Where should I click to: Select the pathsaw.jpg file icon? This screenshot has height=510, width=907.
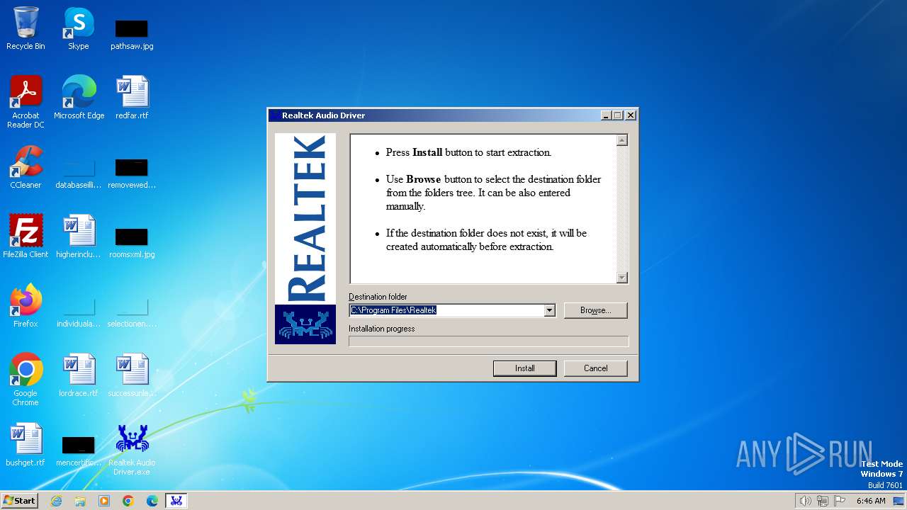tap(132, 34)
